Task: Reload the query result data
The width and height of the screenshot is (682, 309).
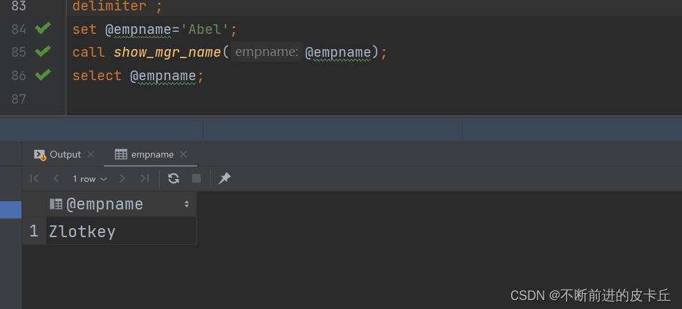Action: (x=174, y=178)
